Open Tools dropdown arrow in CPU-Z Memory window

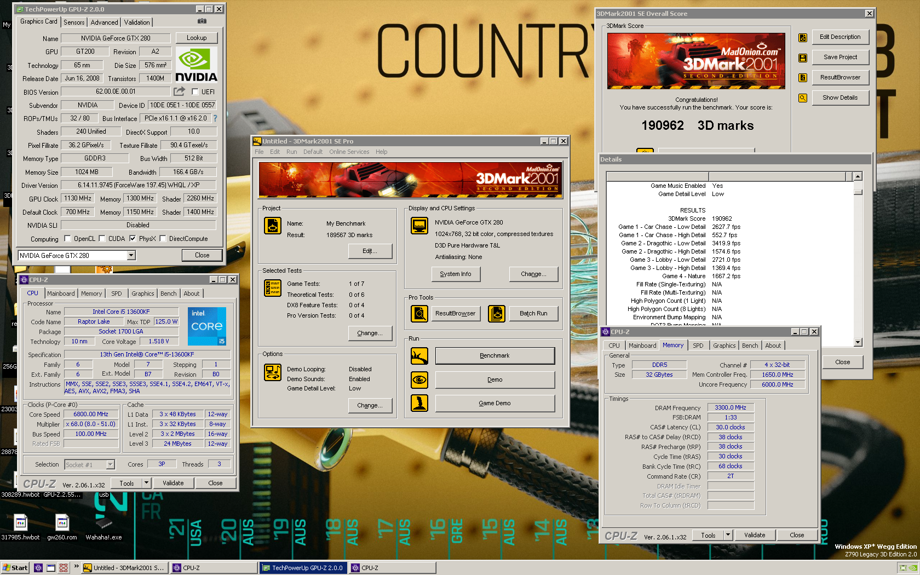[x=728, y=535]
